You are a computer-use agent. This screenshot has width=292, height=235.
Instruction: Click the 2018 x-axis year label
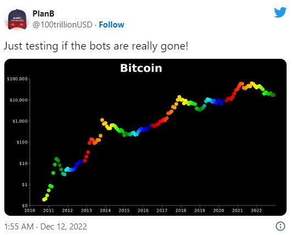pyautogui.click(x=181, y=211)
